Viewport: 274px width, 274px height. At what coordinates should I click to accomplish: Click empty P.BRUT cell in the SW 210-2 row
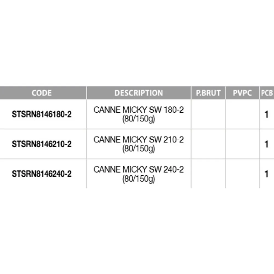click(208, 144)
